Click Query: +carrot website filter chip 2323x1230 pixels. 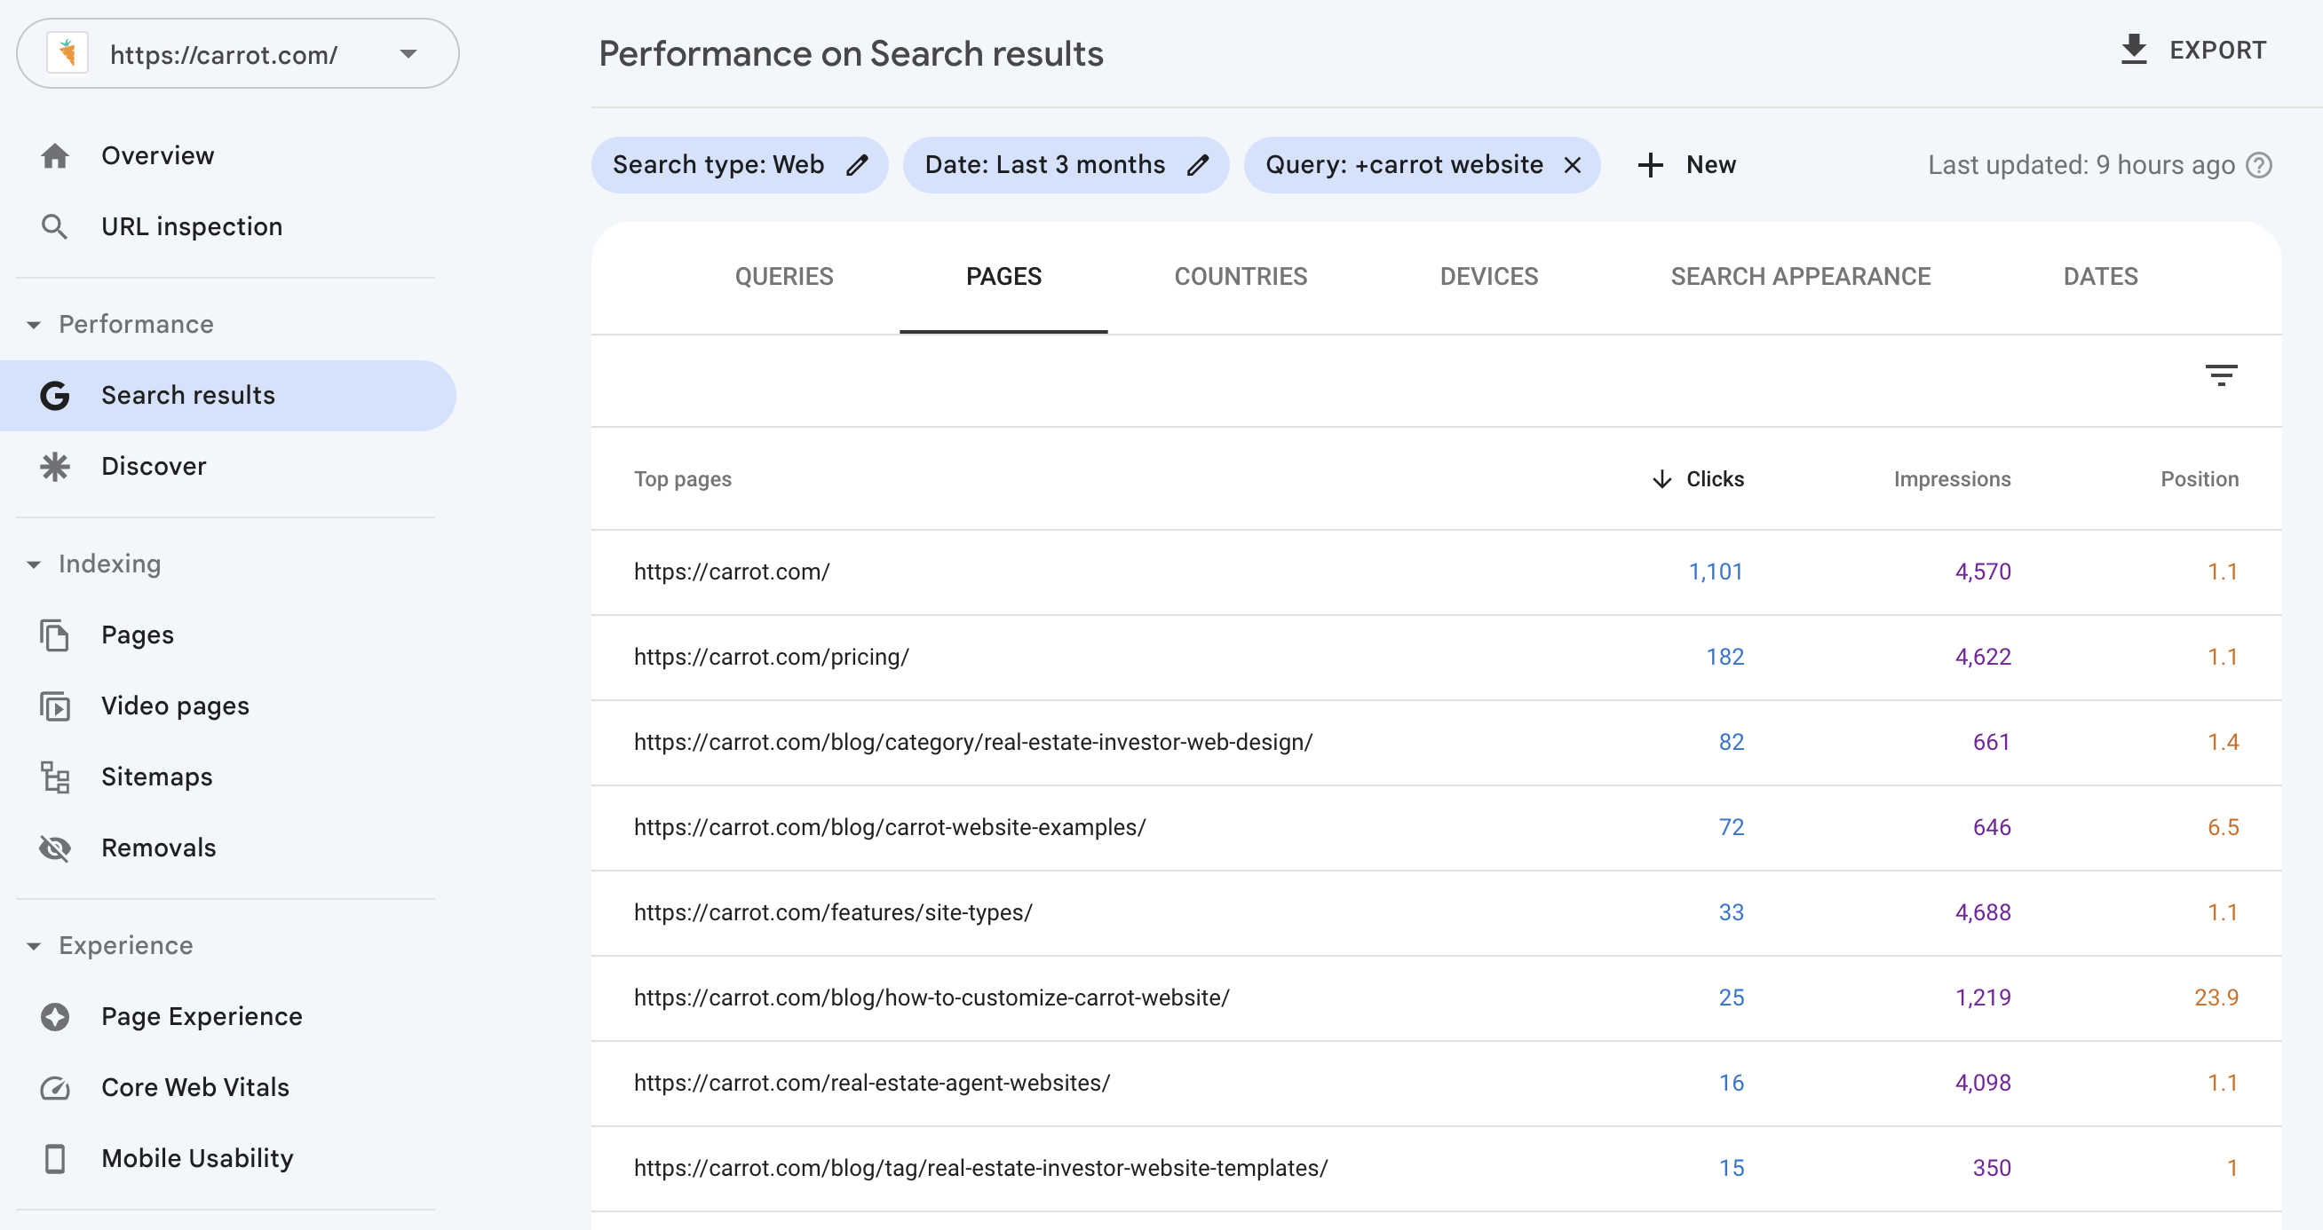[1422, 165]
